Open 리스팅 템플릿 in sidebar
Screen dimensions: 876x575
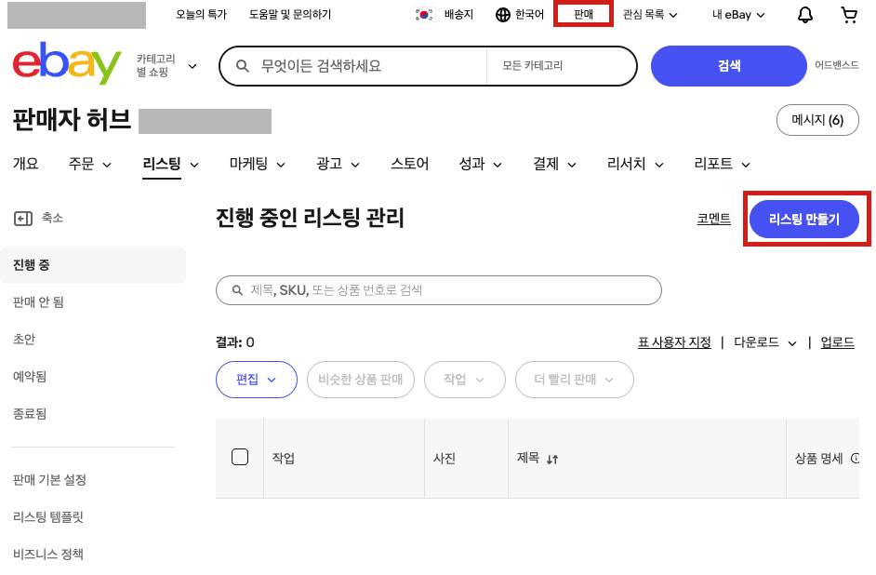48,517
